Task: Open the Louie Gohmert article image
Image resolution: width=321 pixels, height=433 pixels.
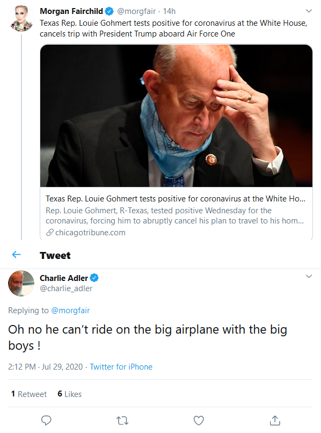Action: click(177, 116)
